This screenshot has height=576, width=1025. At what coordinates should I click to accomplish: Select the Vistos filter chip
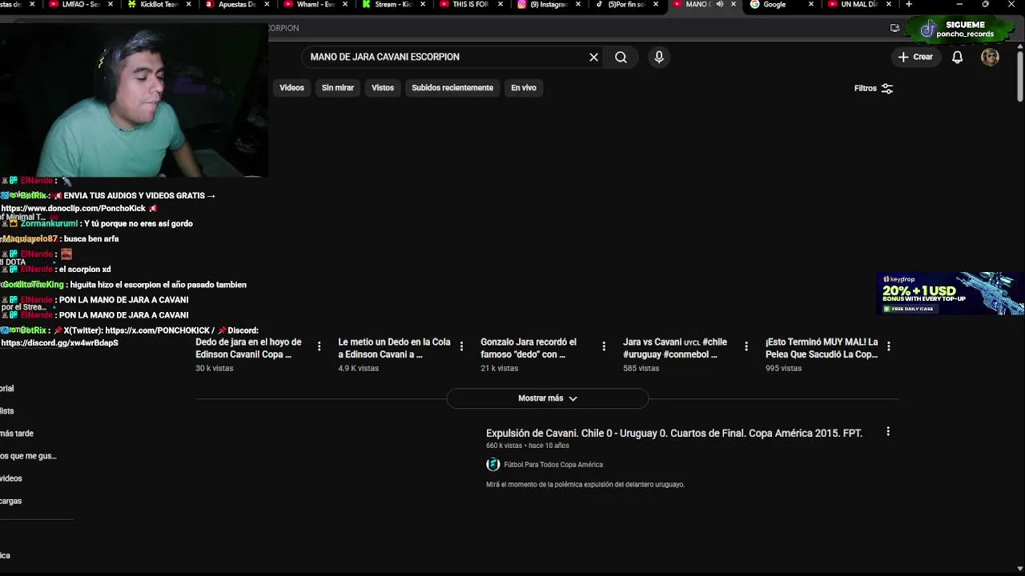(x=383, y=88)
